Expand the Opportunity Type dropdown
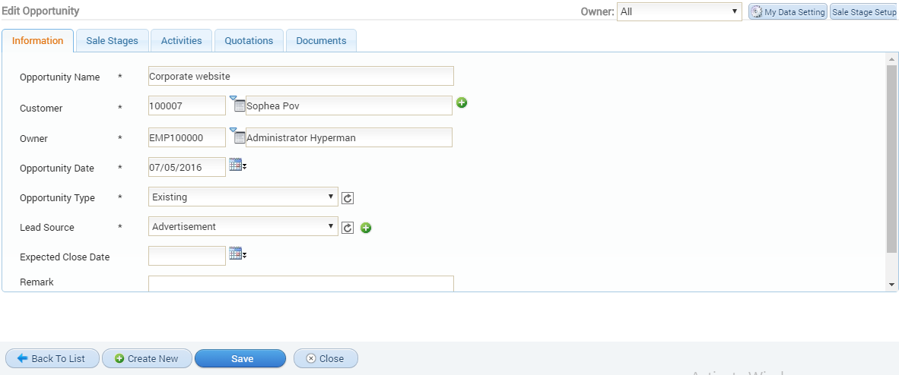The height and width of the screenshot is (375, 899). click(243, 197)
